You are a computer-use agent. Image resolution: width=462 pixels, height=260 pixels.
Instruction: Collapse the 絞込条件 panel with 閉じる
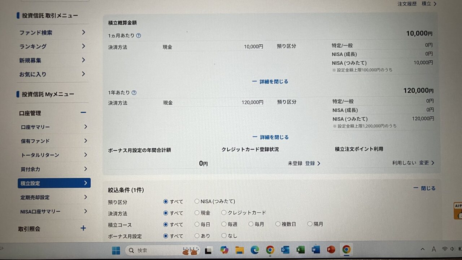pos(424,188)
